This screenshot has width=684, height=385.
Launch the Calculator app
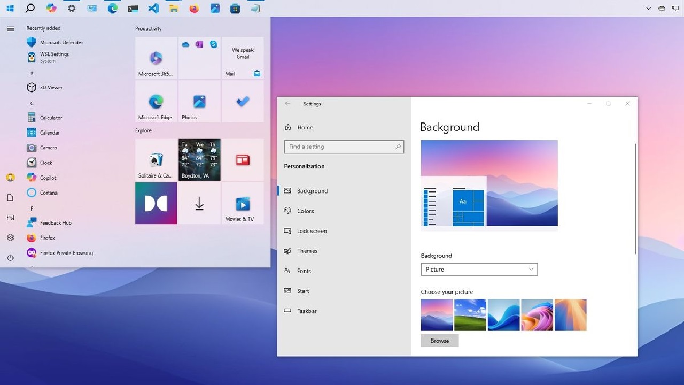(x=51, y=118)
